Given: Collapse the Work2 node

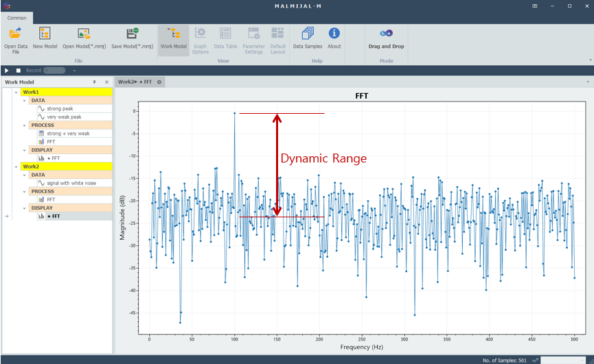Looking at the screenshot, I should coord(16,167).
